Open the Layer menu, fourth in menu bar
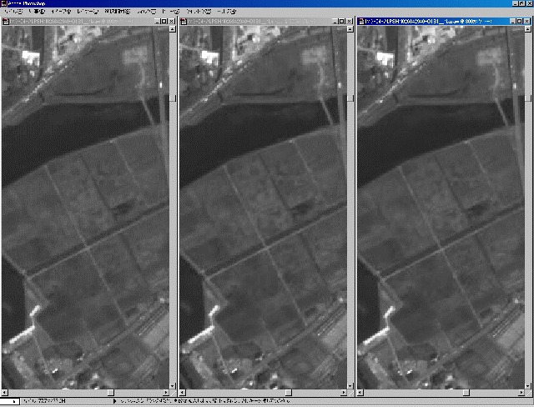534x407 pixels. pos(88,12)
